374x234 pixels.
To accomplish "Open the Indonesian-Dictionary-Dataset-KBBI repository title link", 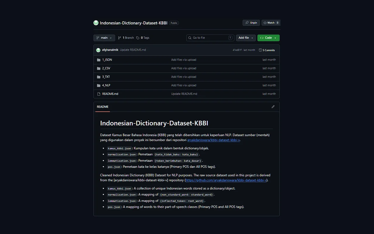I will pyautogui.click(x=134, y=23).
